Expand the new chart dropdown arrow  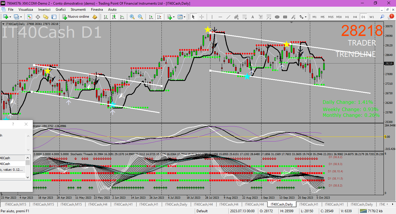pyautogui.click(x=10, y=17)
